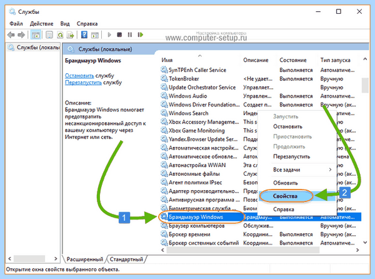This screenshot has height=279, width=375.
Task: Click gear icon of Брокер времени
Action: pos(164,234)
